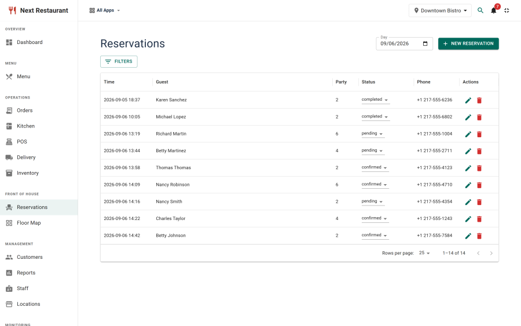Click the Day date input field
Image resolution: width=521 pixels, height=326 pixels.
tap(405, 43)
